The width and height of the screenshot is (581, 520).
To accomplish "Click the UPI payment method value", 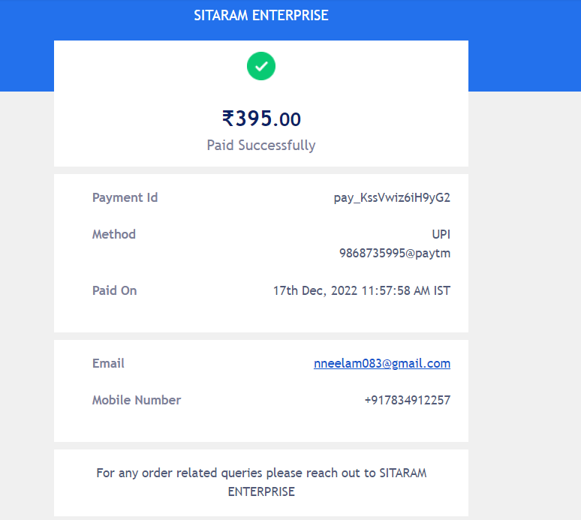I will tap(441, 234).
